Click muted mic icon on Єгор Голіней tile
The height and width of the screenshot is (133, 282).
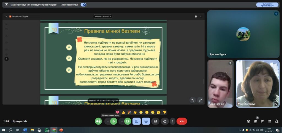pos(230,63)
